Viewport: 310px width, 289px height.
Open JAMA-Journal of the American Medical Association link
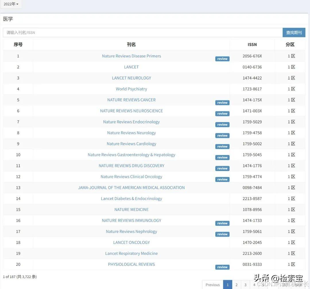pos(131,188)
